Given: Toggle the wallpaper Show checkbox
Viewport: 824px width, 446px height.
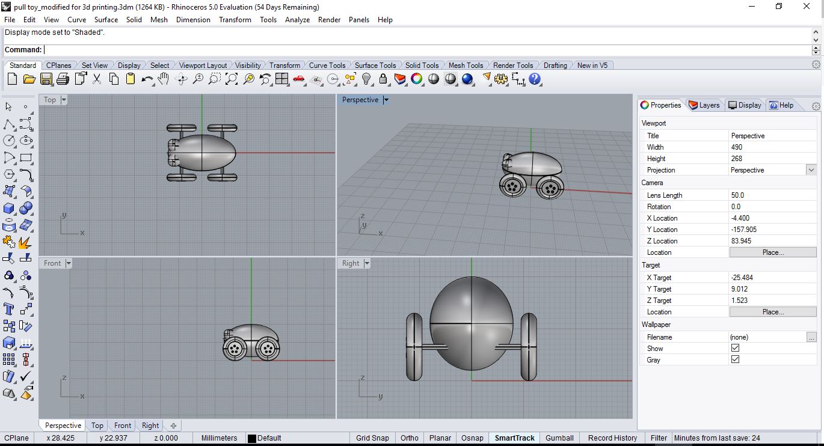Looking at the screenshot, I should [735, 348].
